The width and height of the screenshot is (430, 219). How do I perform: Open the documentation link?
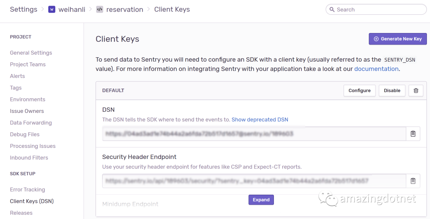click(376, 69)
